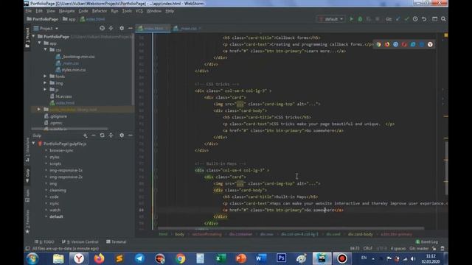
Task: Run the default configuration with green play button
Action: pyautogui.click(x=351, y=19)
